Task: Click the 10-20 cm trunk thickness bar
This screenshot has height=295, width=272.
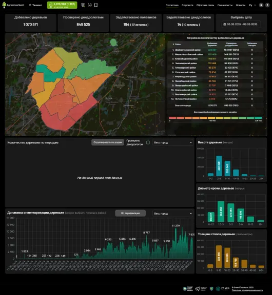Action: click(227, 258)
